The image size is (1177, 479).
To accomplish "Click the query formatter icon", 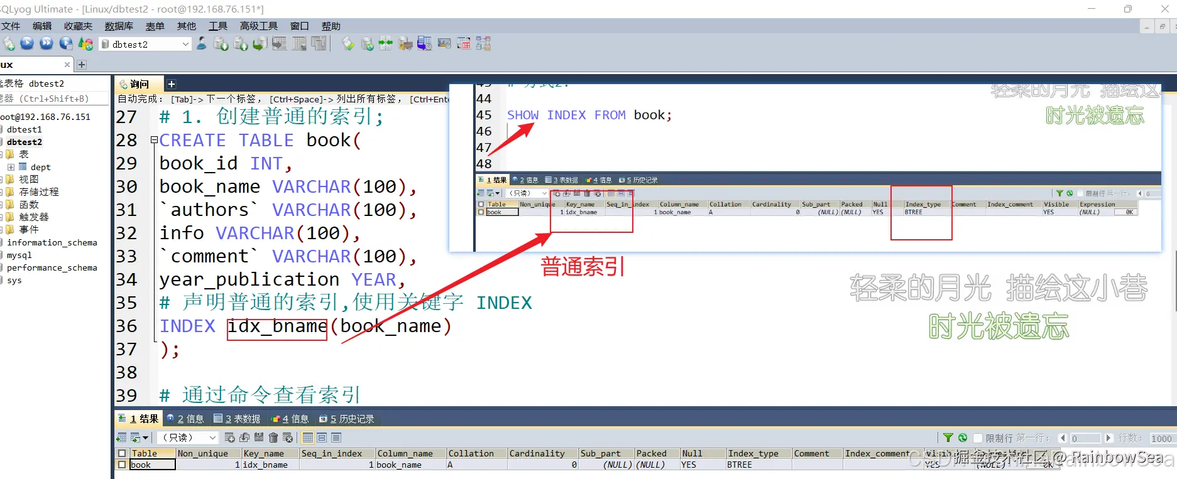I will 348,44.
